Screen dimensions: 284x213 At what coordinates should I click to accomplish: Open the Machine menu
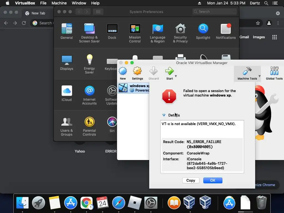59,3
